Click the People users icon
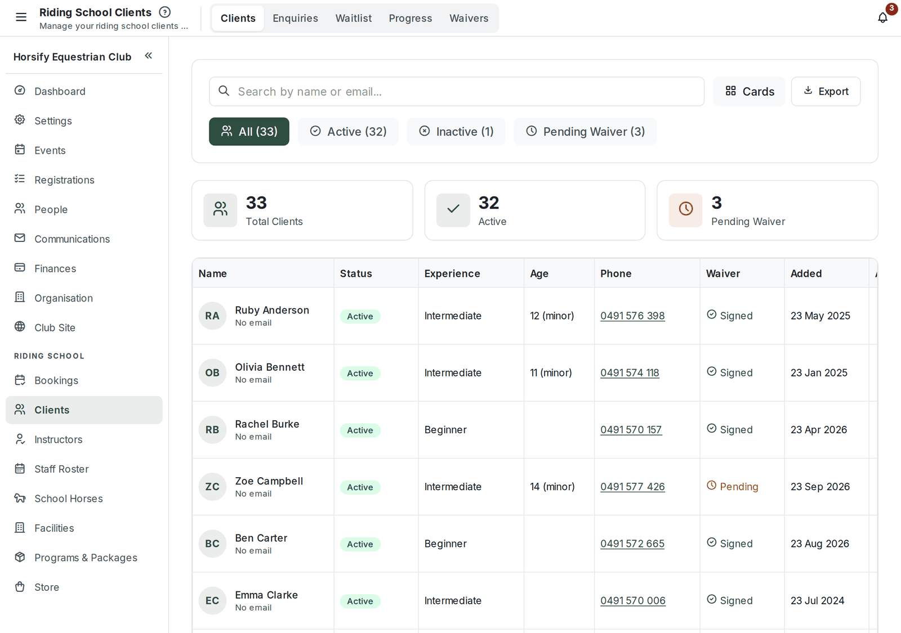Image resolution: width=901 pixels, height=633 pixels. 20,209
